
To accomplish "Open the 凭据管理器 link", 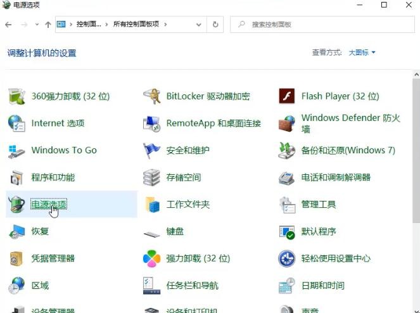I will (53, 259).
